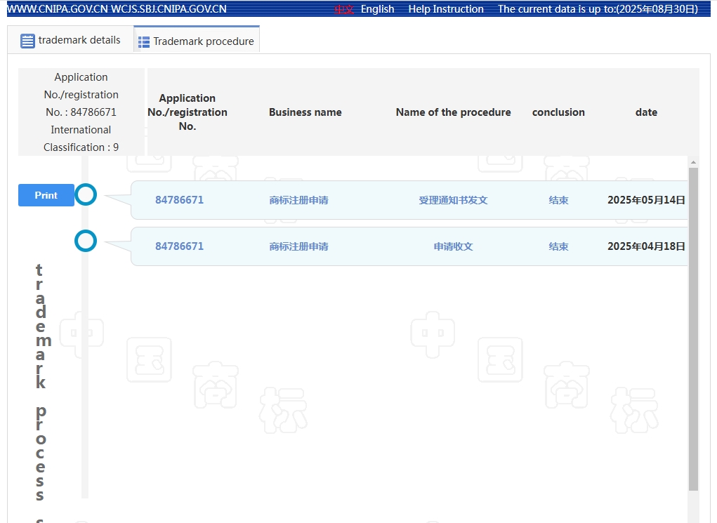Click the date column header
This screenshot has width=717, height=523.
click(646, 112)
